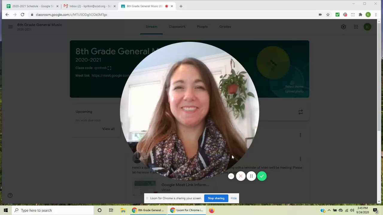Screen dimensions: 383x215
Task: Click the OneDrive cloud icon in system tray
Action: [341, 210]
